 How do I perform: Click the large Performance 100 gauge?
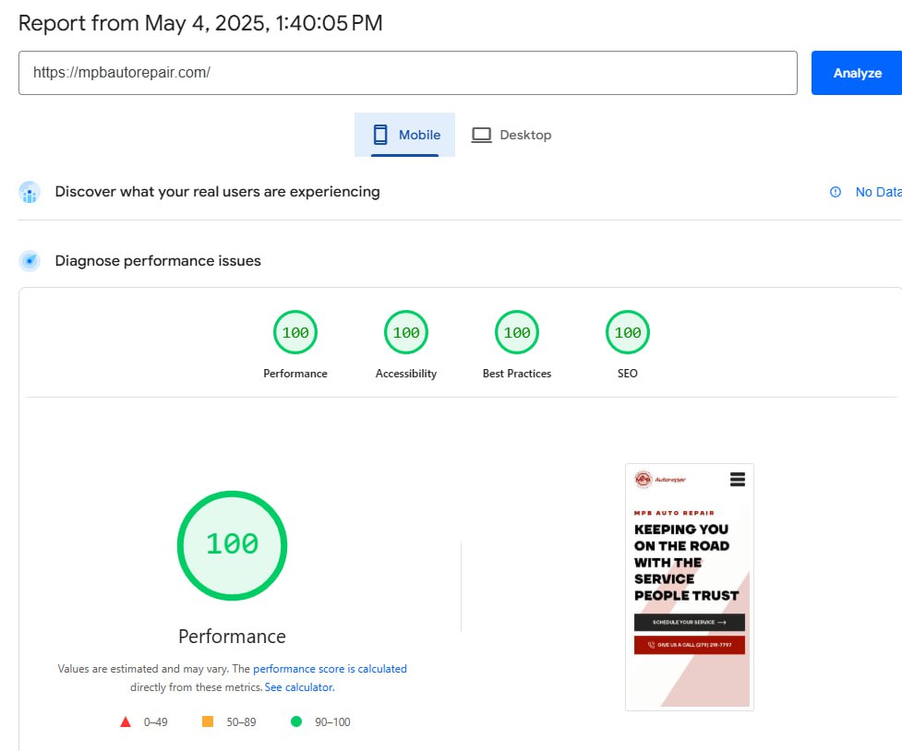tap(232, 544)
